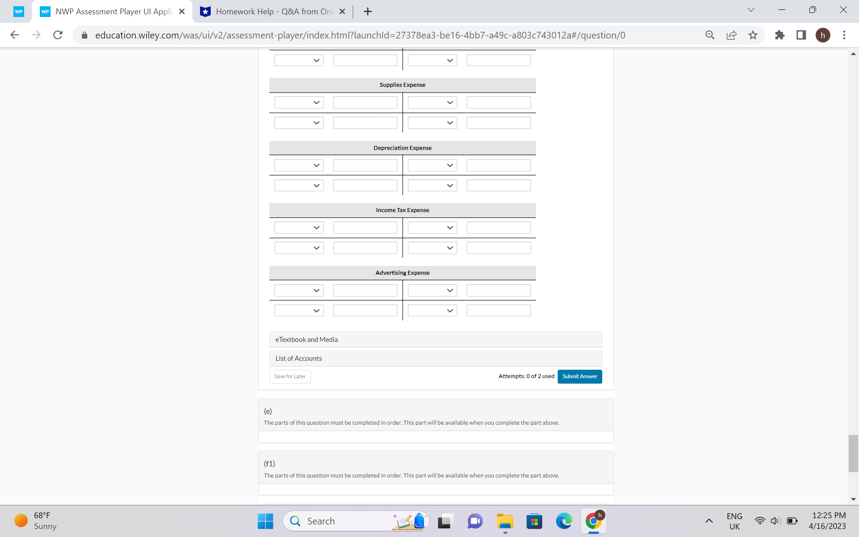This screenshot has height=537, width=859.
Task: Open the Chrome extensions puzzle icon
Action: pos(779,35)
